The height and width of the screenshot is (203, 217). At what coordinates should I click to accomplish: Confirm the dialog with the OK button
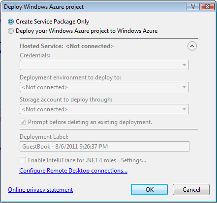click(149, 190)
